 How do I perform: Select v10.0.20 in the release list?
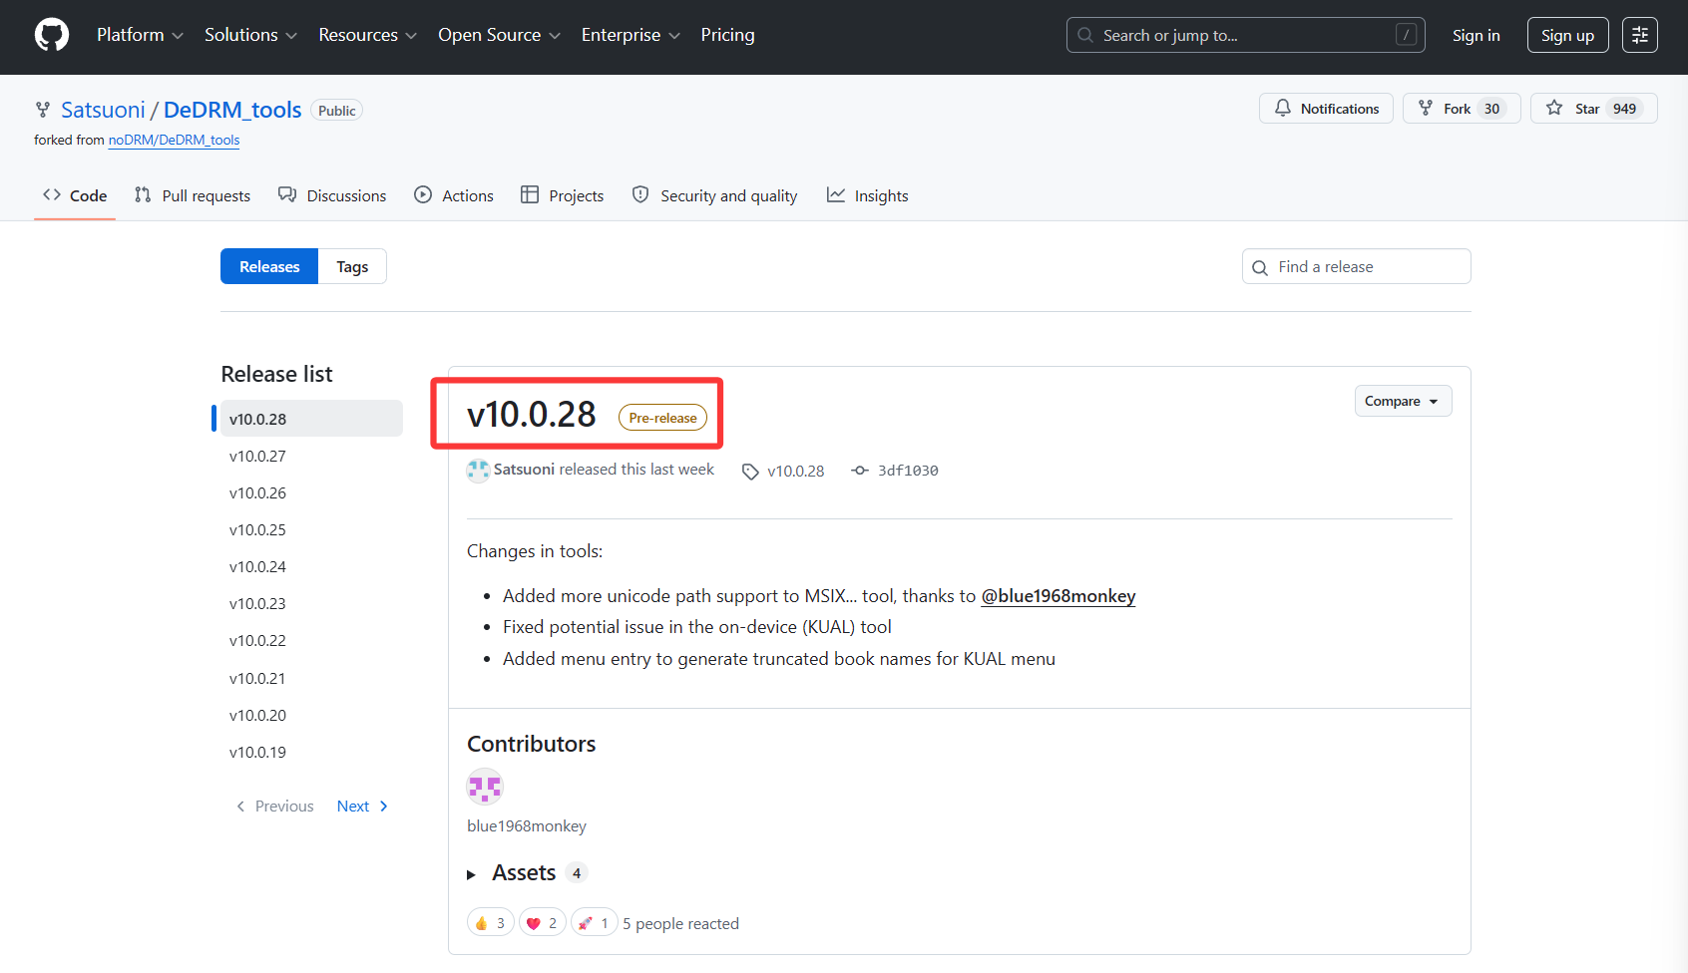(x=311, y=715)
